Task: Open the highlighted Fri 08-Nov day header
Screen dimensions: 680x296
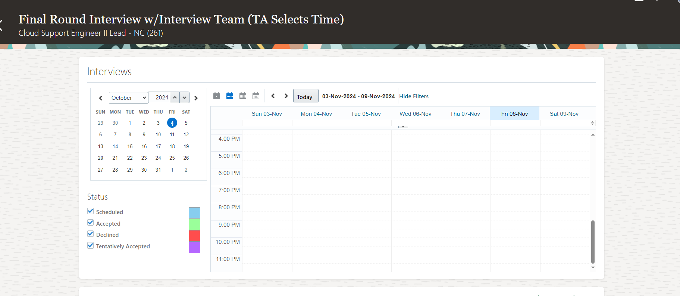Action: (x=515, y=114)
